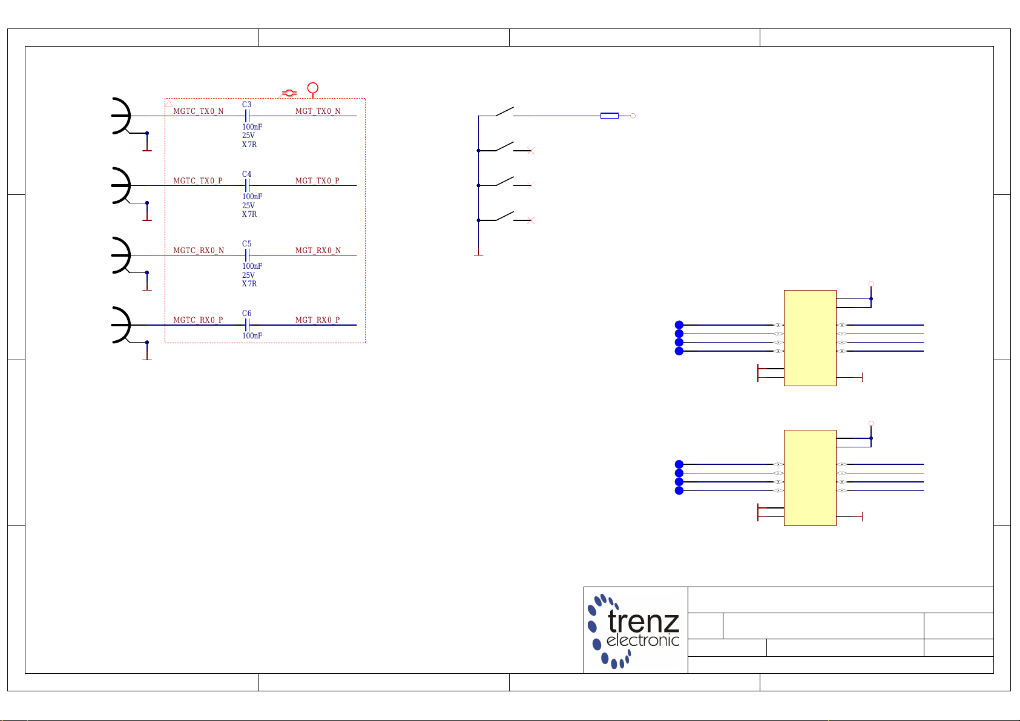Click the bottom switch in the switch bank

click(x=504, y=217)
